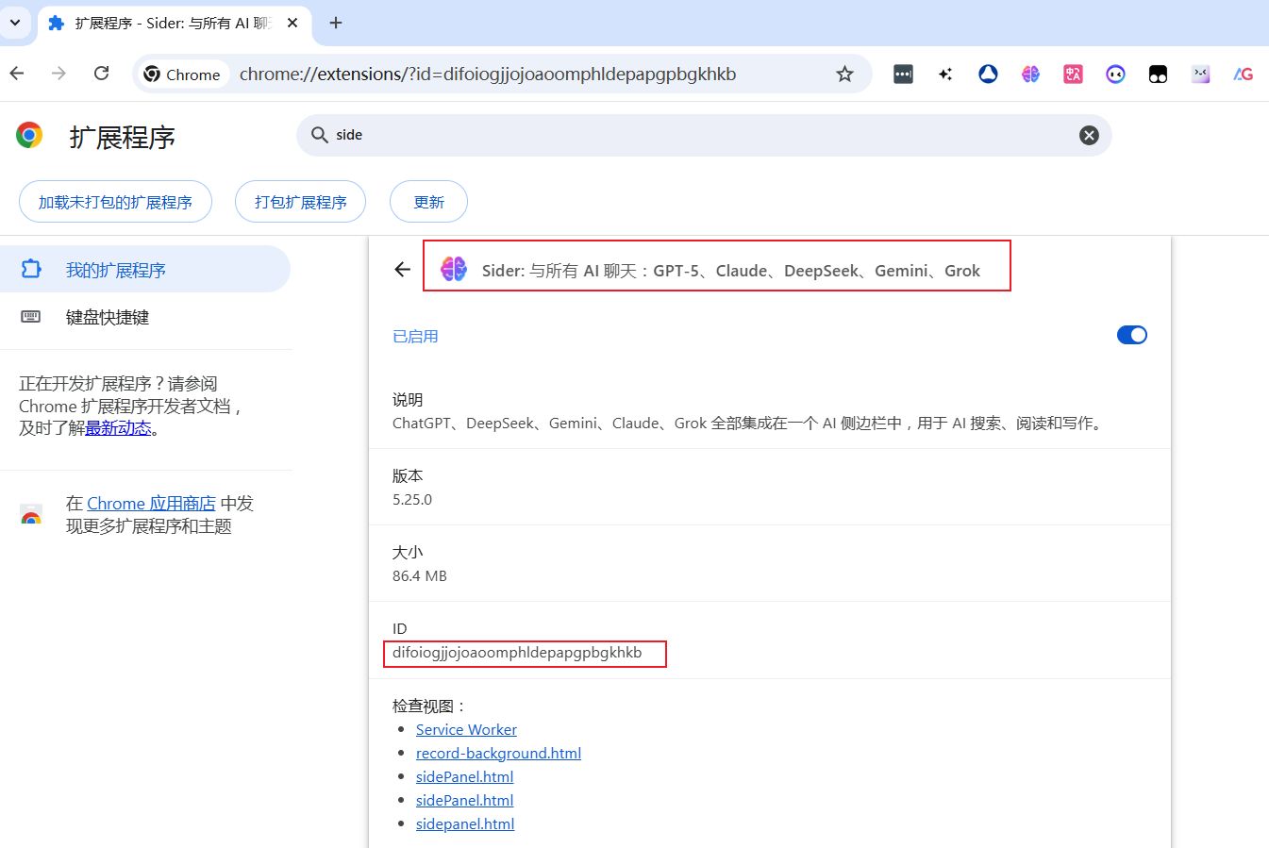Open the pink translation extension icon

[x=1073, y=75]
